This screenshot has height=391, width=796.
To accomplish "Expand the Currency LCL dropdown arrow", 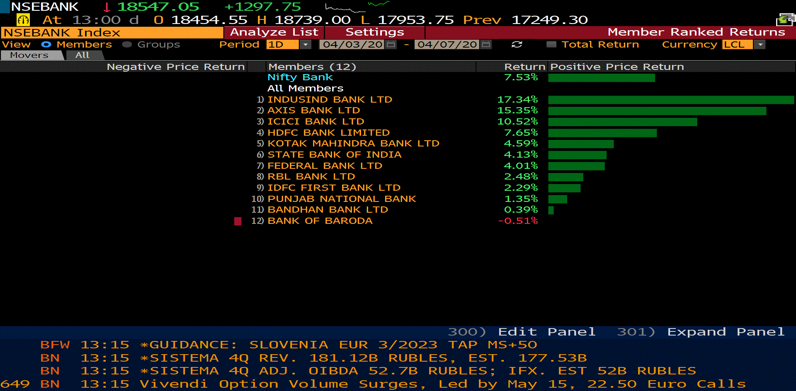I will pyautogui.click(x=760, y=44).
